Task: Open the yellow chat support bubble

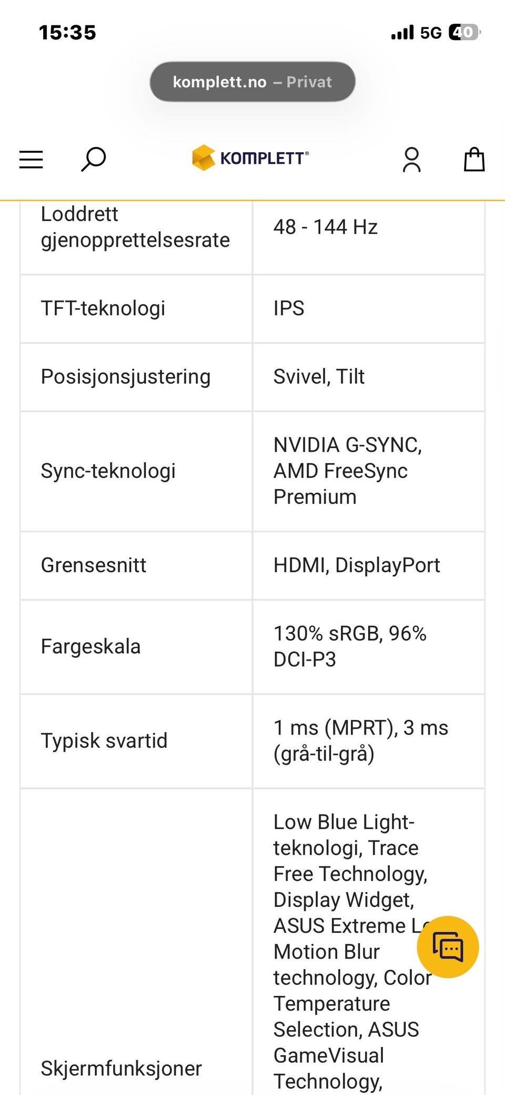Action: click(x=448, y=947)
